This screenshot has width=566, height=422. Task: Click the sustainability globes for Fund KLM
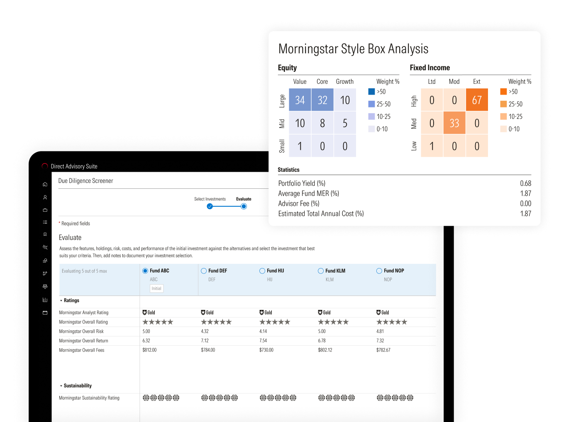point(337,398)
